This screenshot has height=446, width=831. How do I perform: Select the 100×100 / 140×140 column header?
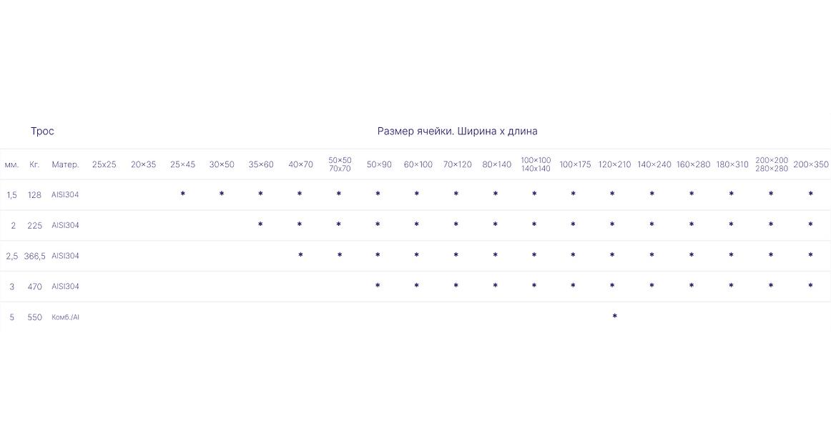coord(536,164)
